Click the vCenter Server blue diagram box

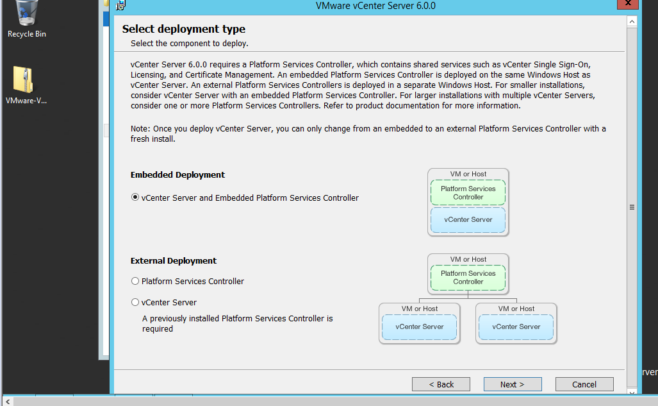pos(467,220)
